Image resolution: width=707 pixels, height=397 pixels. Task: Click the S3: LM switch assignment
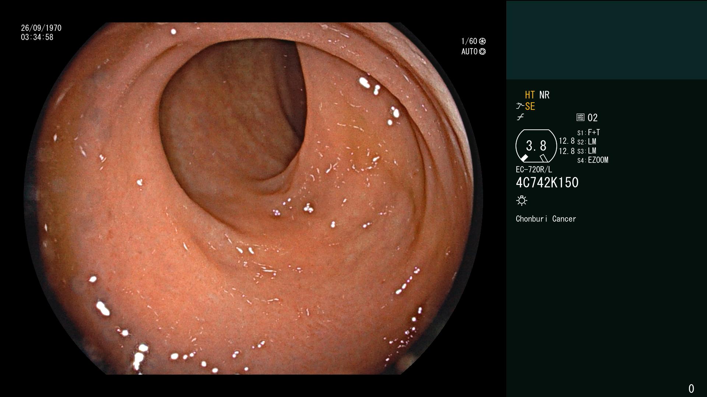(x=587, y=151)
